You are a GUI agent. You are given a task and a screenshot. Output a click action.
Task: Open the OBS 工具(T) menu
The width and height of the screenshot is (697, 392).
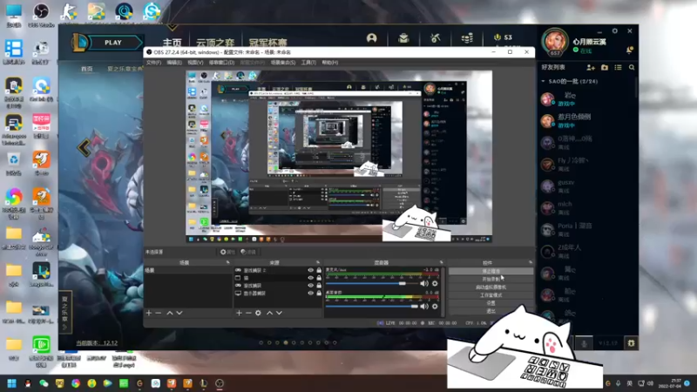[308, 63]
